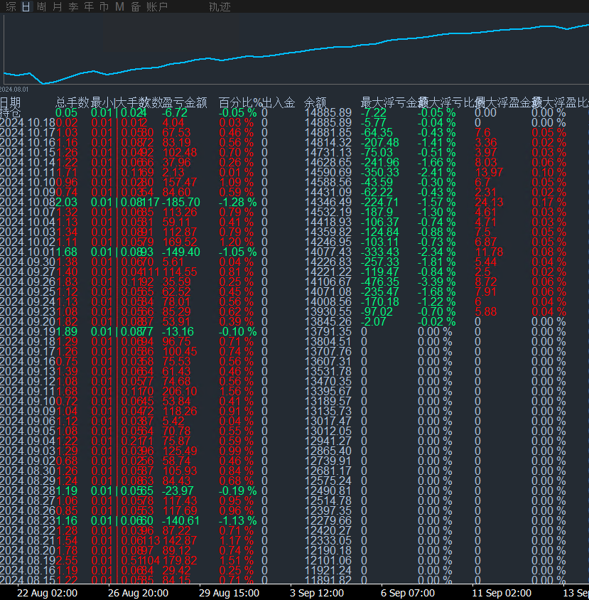Click the 11 Sep 02:00 time axis label
Viewport: 589px width, 600px height.
tap(502, 593)
